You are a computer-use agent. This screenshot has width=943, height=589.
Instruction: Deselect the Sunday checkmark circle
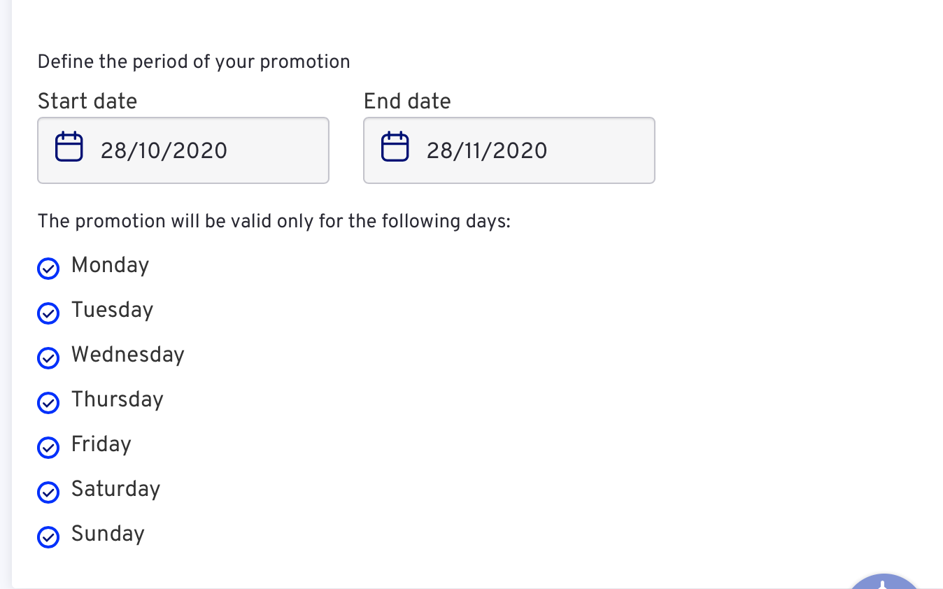click(48, 537)
